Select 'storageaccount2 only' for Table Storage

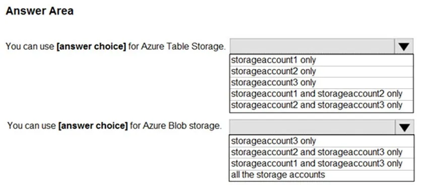[x=321, y=71]
